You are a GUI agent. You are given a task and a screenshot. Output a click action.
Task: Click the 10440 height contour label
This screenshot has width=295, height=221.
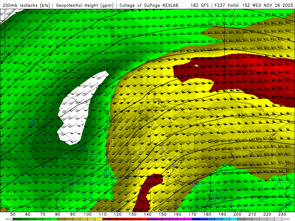[239, 117]
